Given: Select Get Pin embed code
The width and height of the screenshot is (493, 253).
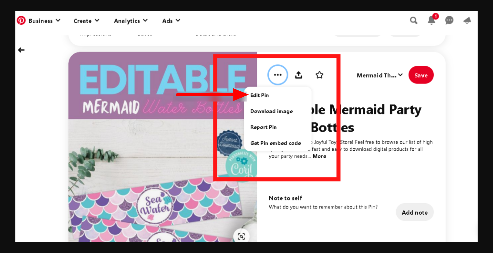Looking at the screenshot, I should (276, 143).
